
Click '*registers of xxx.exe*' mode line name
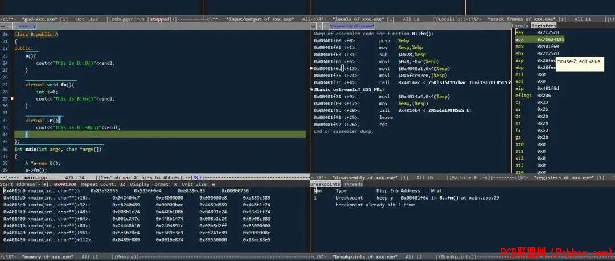pyautogui.click(x=564, y=177)
